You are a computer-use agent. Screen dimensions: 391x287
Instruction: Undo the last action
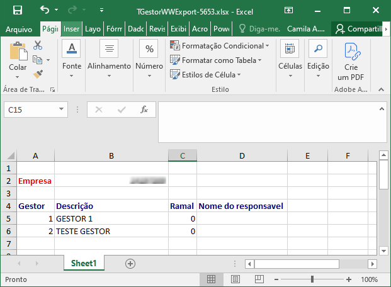click(45, 10)
